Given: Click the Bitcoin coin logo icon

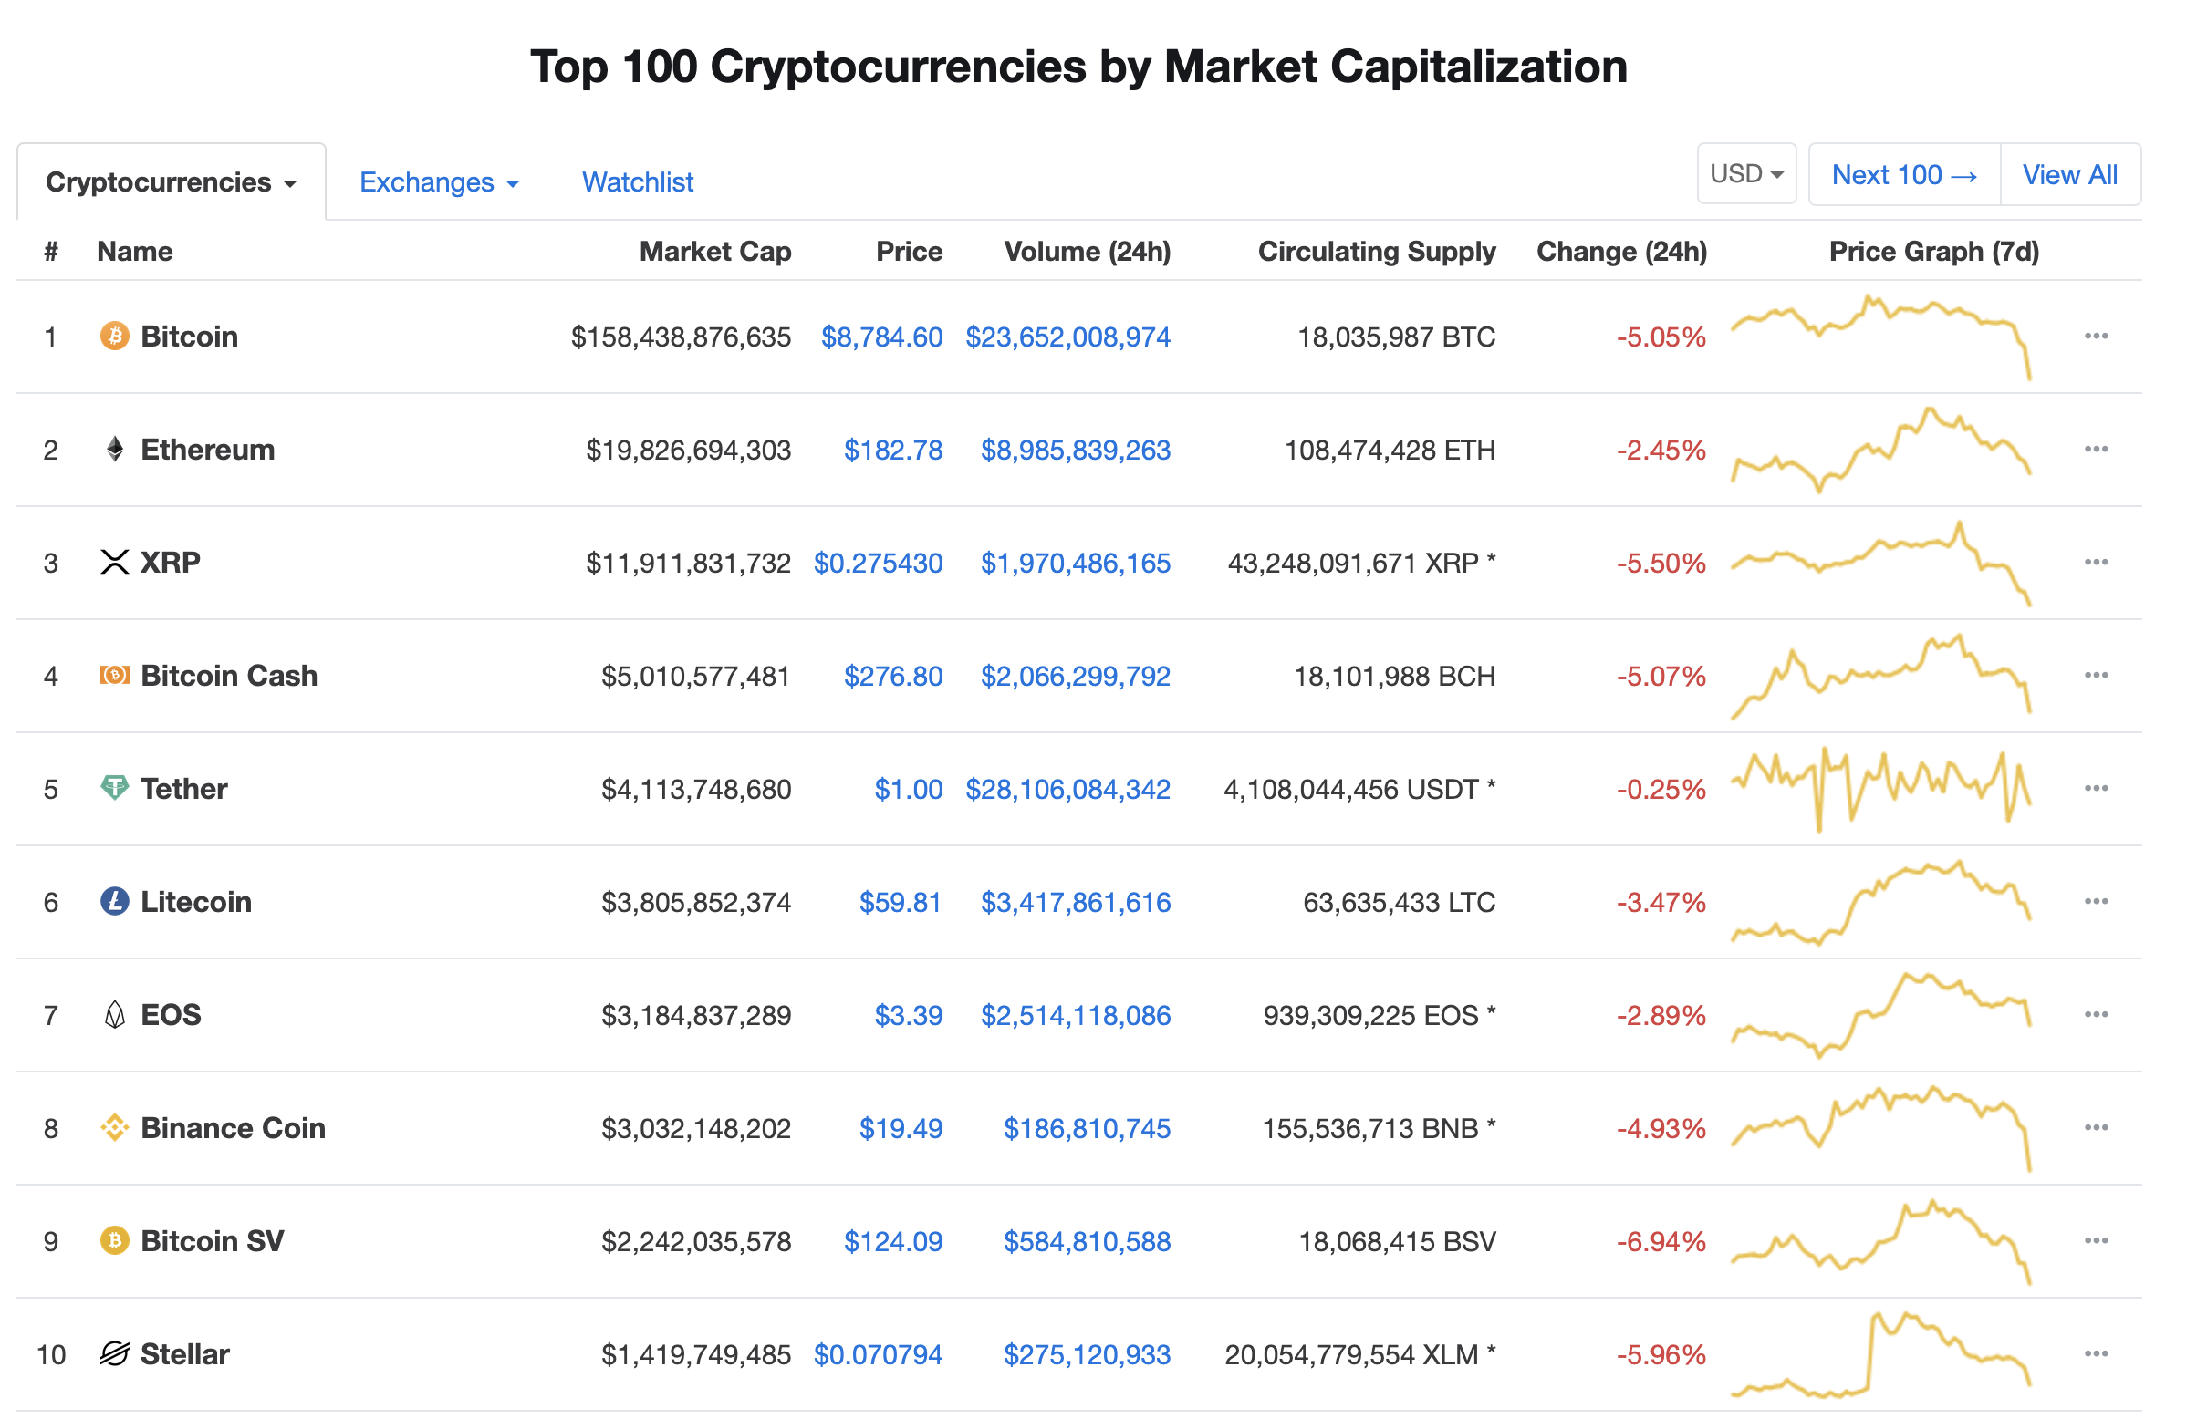Looking at the screenshot, I should click(x=114, y=337).
